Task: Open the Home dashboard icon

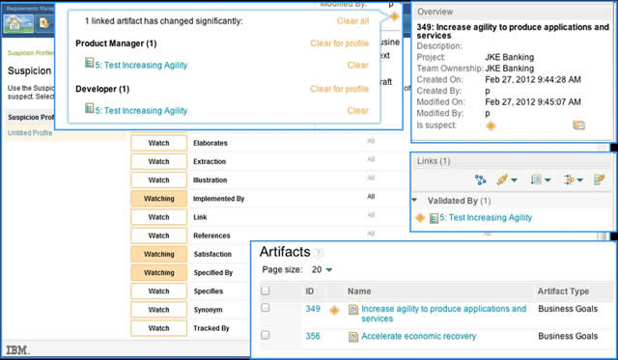Action: 18,24
